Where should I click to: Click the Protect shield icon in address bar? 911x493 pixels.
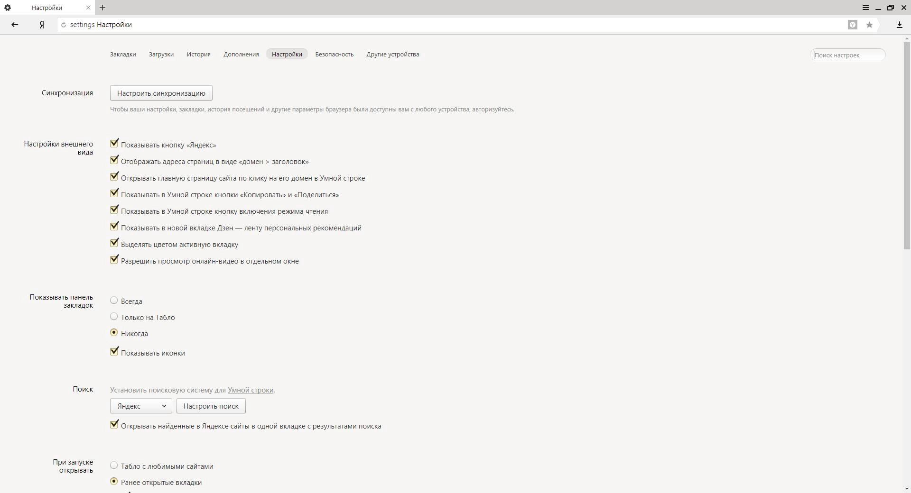coord(853,25)
